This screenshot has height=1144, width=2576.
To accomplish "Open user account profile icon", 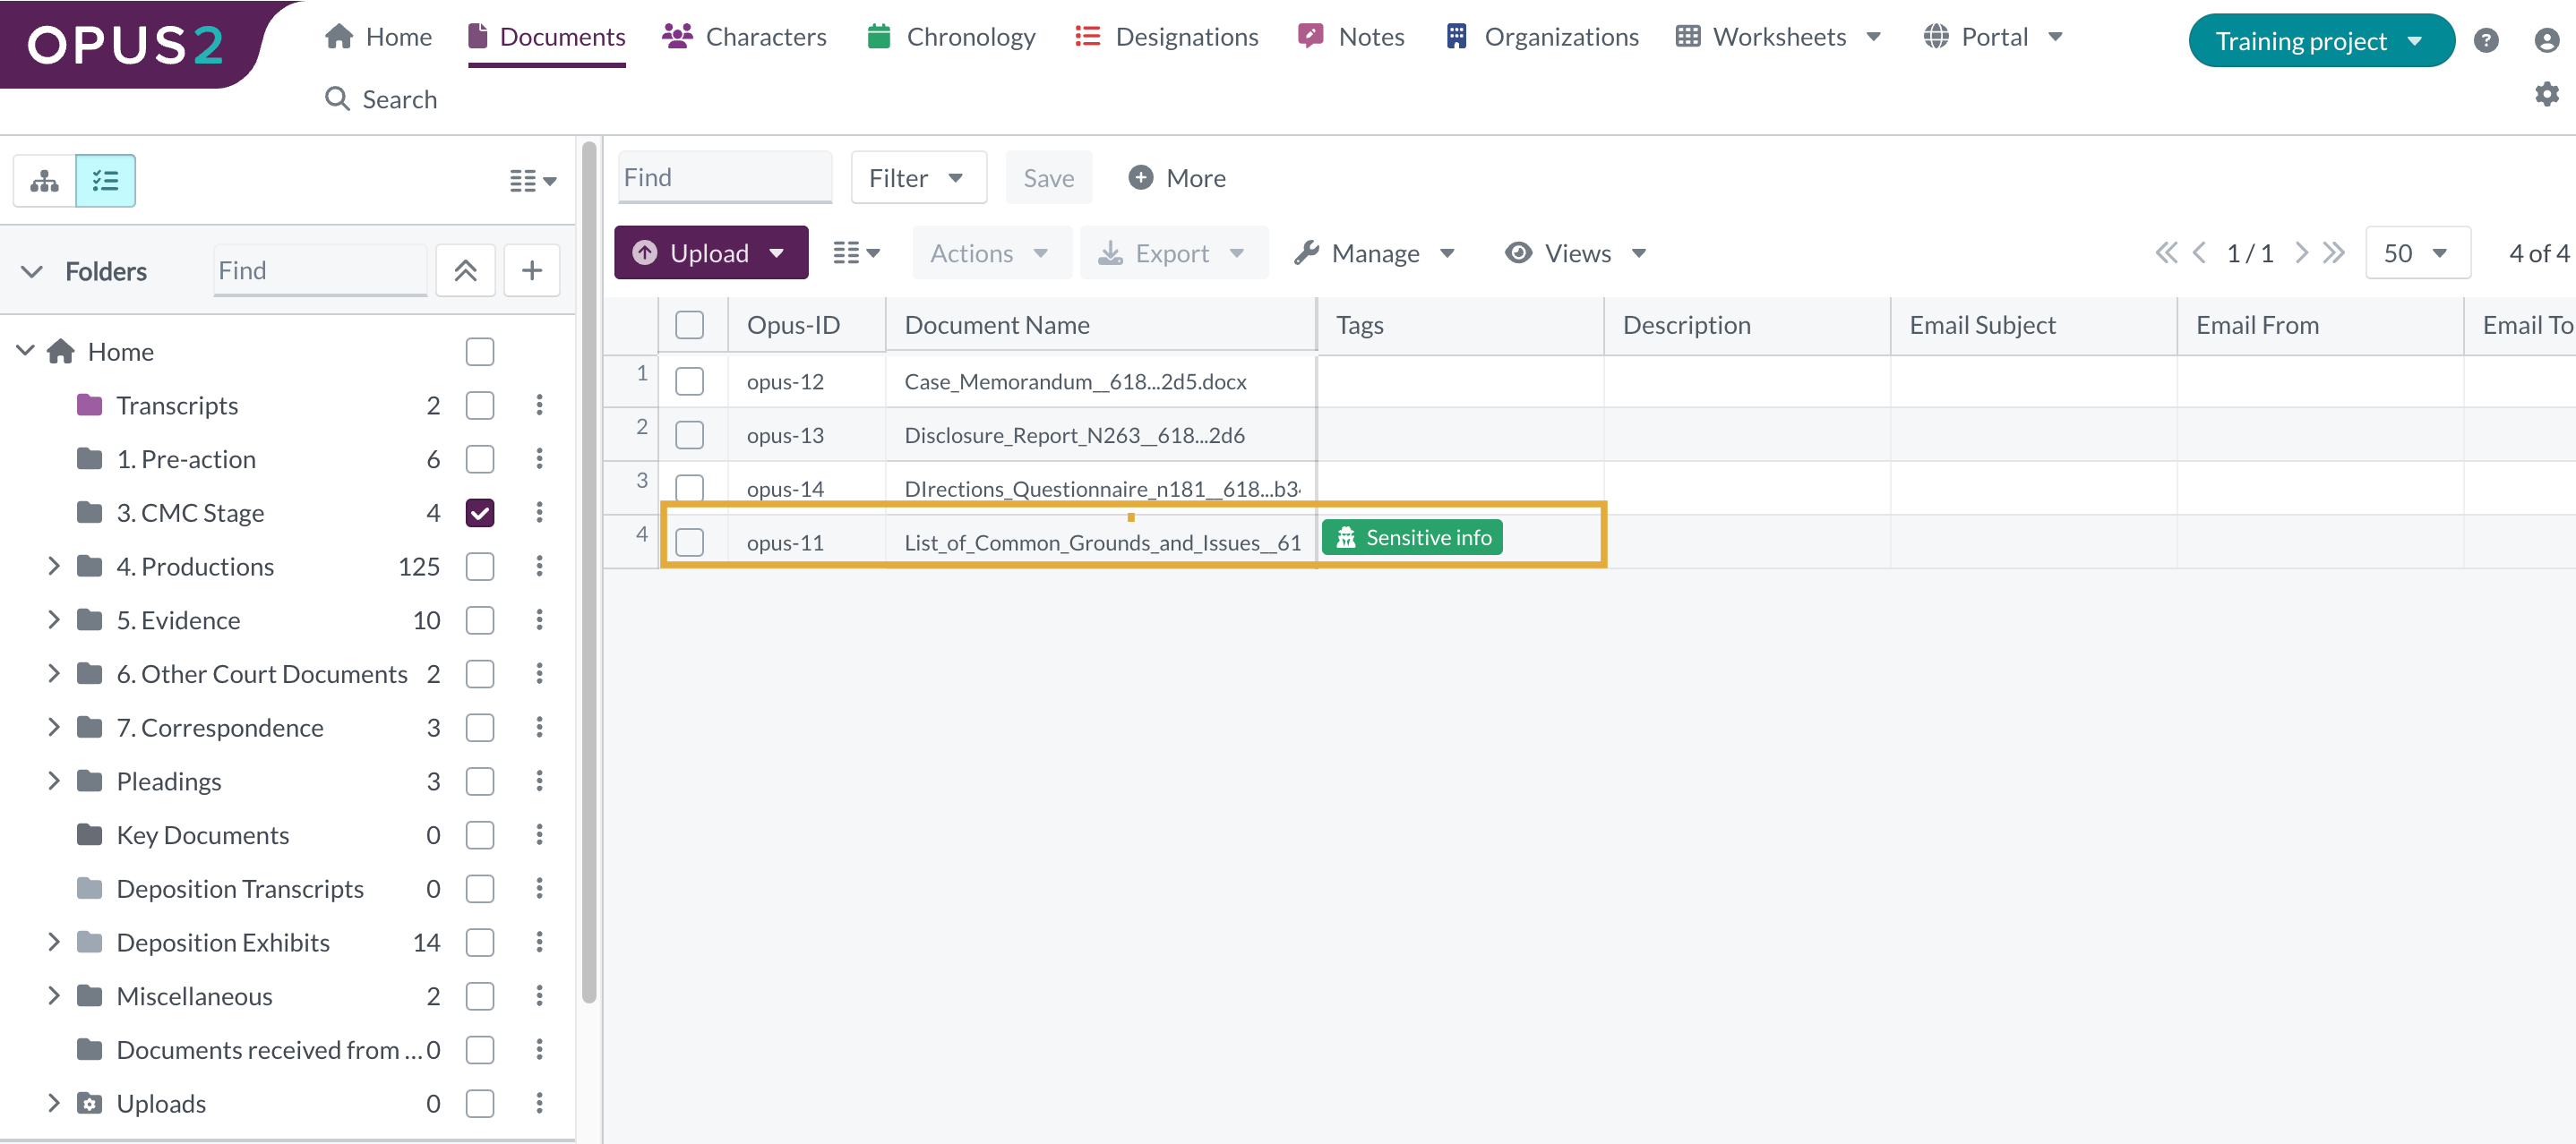I will (2546, 41).
